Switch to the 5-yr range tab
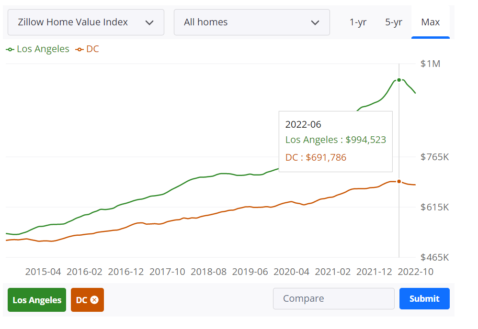The image size is (478, 329). tap(394, 22)
